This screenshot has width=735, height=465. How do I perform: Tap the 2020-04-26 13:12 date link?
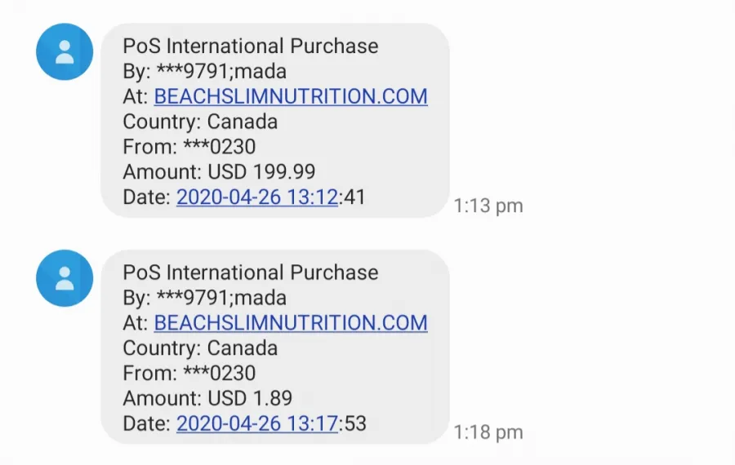click(x=257, y=197)
